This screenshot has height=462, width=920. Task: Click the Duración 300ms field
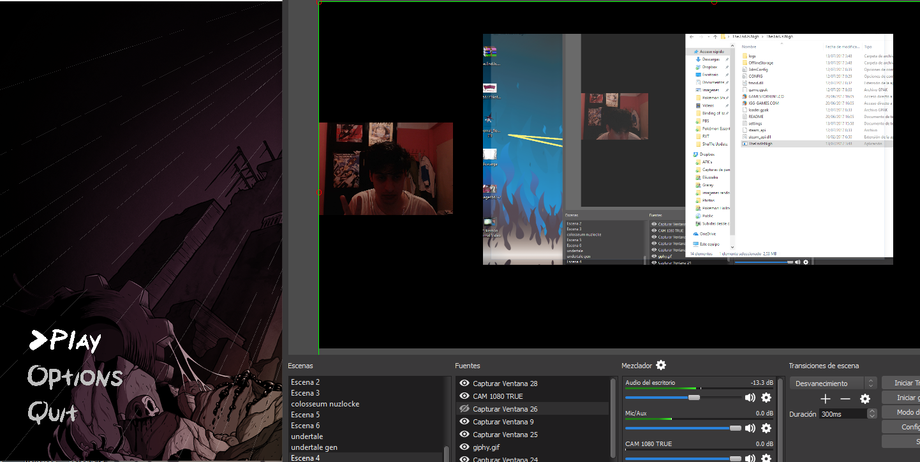pos(843,414)
